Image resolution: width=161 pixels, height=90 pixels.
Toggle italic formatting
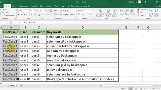pos(21,14)
